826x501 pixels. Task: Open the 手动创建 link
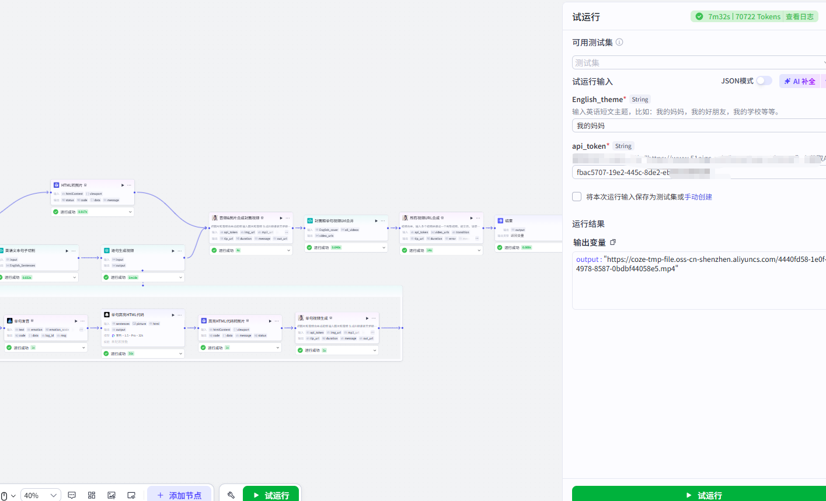(x=698, y=197)
